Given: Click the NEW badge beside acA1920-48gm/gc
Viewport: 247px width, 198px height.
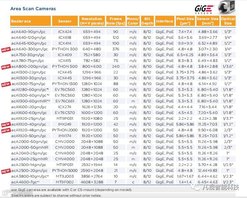Looking at the screenshot, I should click(x=6, y=131).
